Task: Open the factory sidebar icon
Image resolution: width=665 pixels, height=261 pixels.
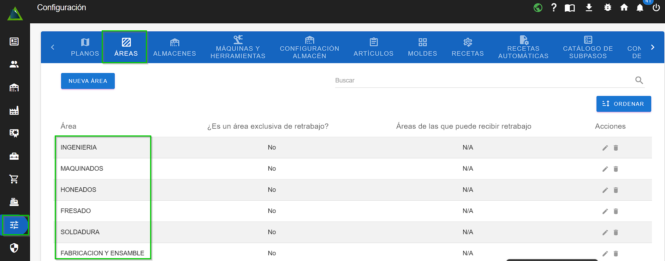Action: [14, 110]
